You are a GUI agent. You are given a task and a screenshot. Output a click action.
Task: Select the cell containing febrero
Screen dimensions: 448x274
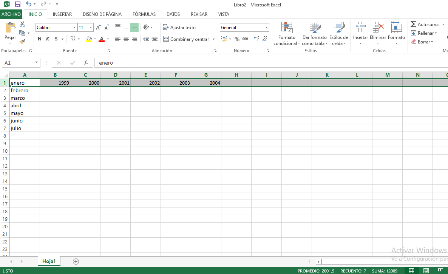(25, 90)
